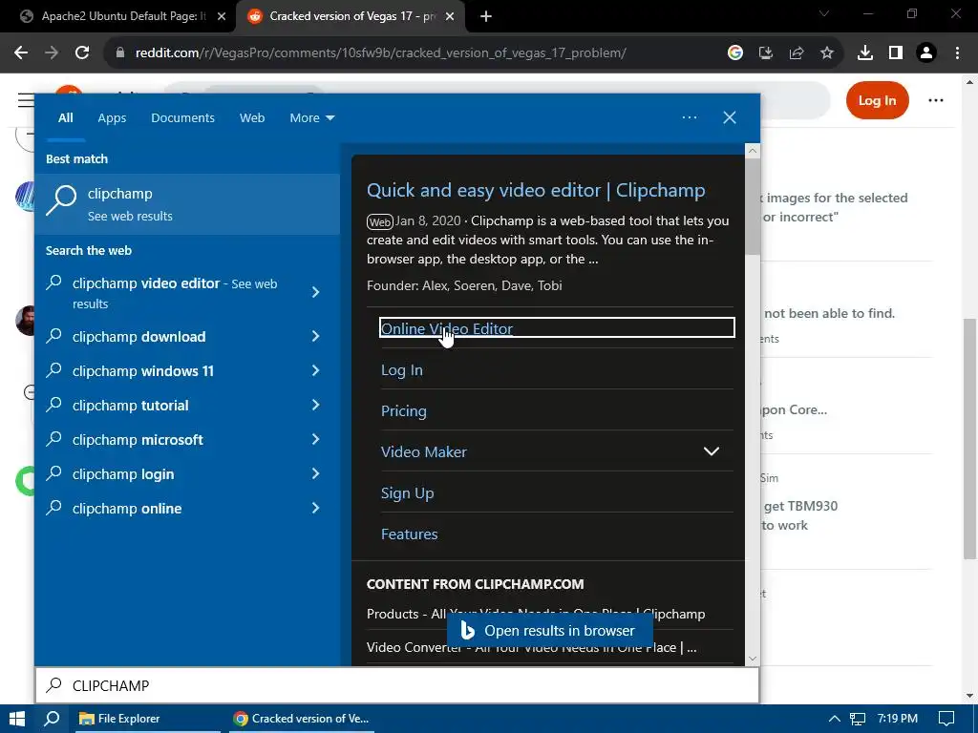Click the Reddit page vertical scrollbar
This screenshot has width=978, height=733.
(969, 439)
